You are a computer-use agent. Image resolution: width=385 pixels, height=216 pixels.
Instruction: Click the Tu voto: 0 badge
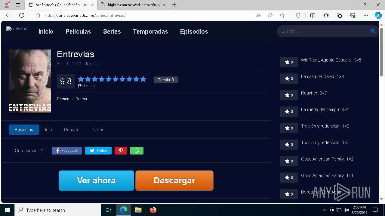166,80
